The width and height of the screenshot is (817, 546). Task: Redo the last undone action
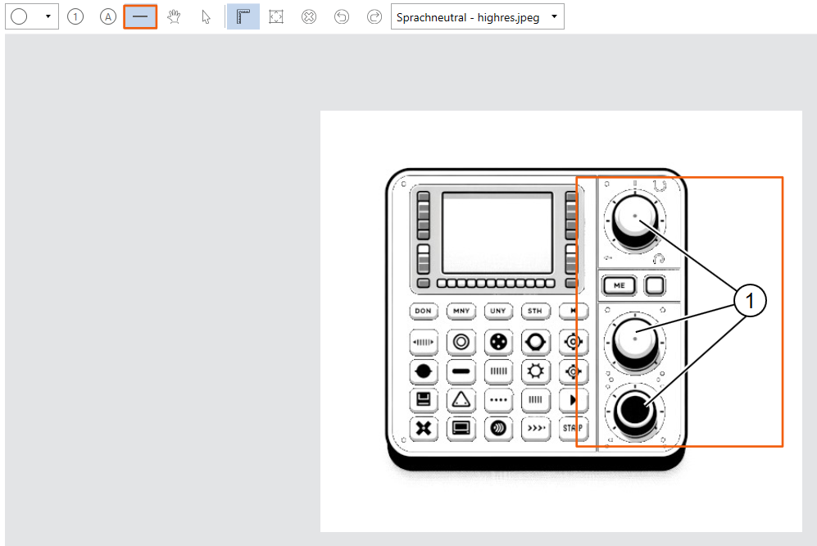374,17
